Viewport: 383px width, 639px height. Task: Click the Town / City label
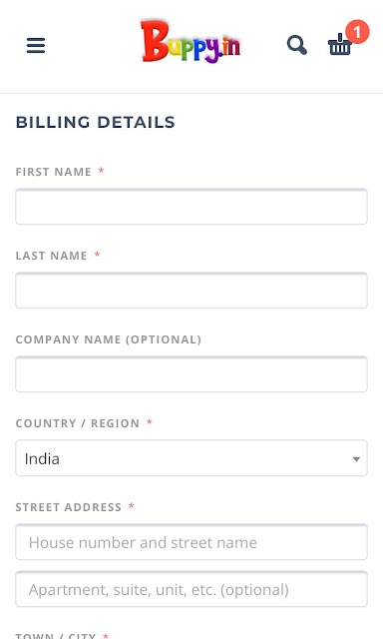click(55, 635)
